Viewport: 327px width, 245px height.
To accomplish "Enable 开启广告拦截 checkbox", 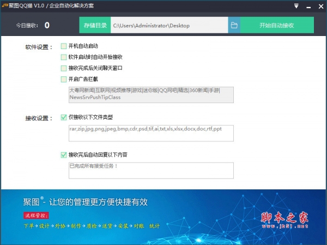I will (x=64, y=79).
